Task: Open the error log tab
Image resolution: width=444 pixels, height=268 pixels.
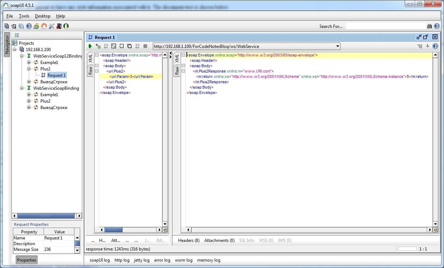Action: click(x=162, y=260)
